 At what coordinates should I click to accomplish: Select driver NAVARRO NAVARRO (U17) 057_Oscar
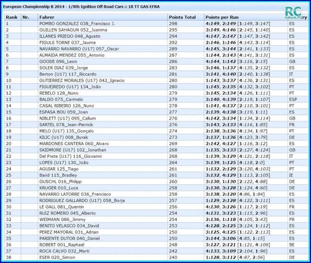(x=79, y=49)
